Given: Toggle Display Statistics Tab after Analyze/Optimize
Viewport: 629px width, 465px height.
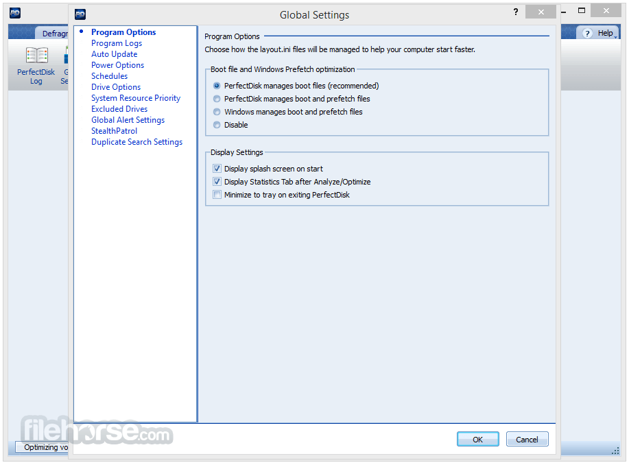Looking at the screenshot, I should pyautogui.click(x=292, y=182).
